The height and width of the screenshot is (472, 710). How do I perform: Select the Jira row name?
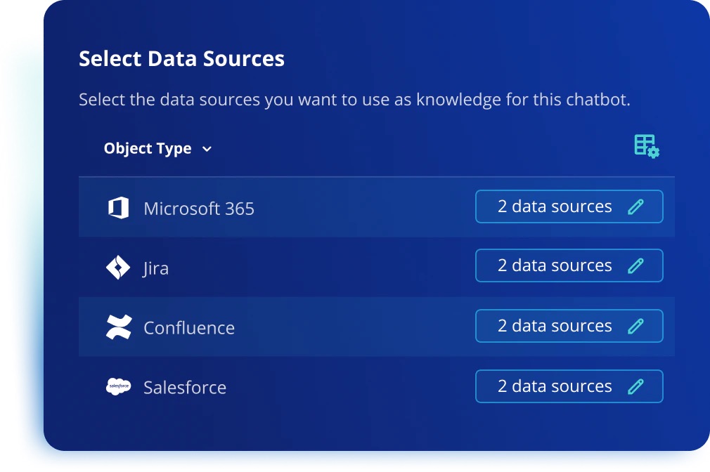coord(156,268)
